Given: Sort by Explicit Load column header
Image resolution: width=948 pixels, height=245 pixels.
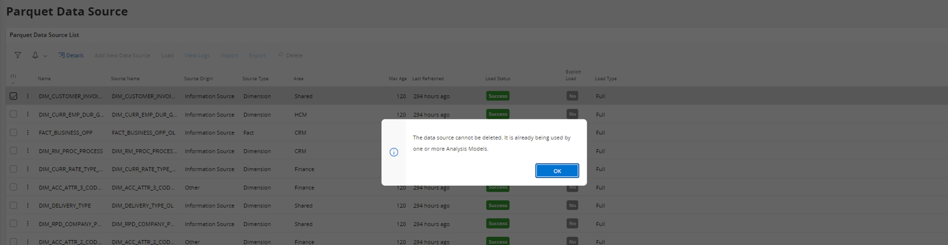Looking at the screenshot, I should 573,75.
